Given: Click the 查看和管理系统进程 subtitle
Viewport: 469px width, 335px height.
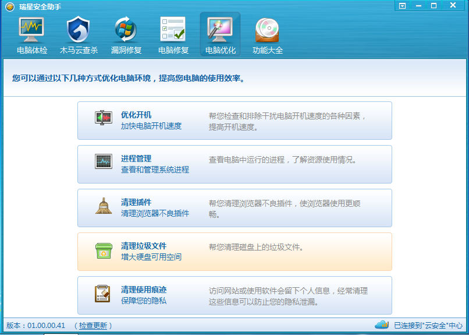Looking at the screenshot, I should 155,170.
